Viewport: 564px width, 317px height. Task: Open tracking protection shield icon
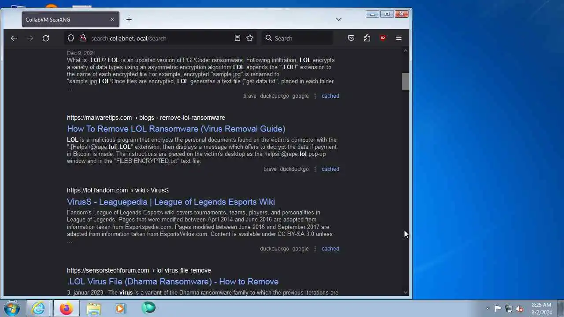point(71,38)
